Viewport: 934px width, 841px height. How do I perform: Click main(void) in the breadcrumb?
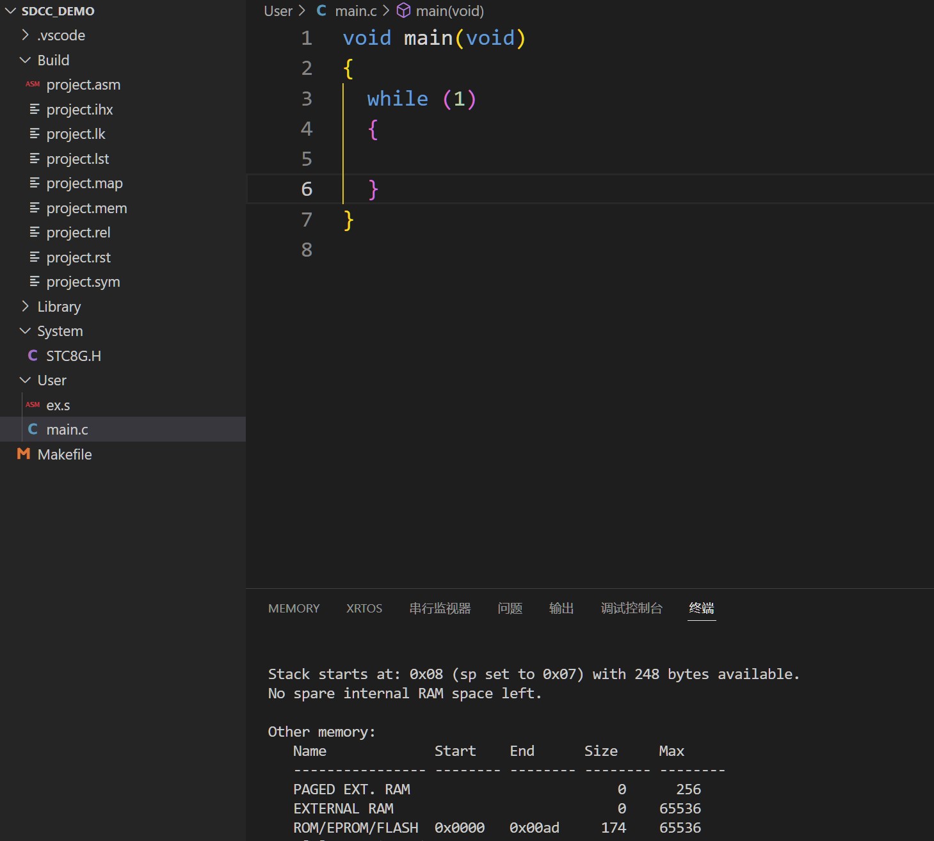[x=450, y=11]
